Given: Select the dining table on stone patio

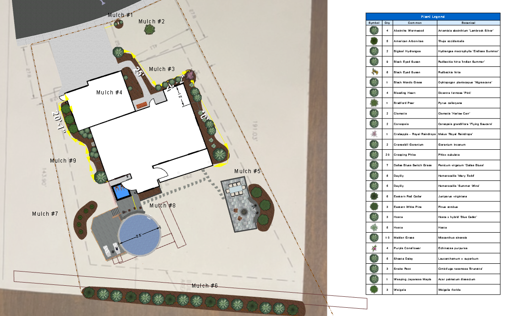Looking at the screenshot, I should click(236, 188).
